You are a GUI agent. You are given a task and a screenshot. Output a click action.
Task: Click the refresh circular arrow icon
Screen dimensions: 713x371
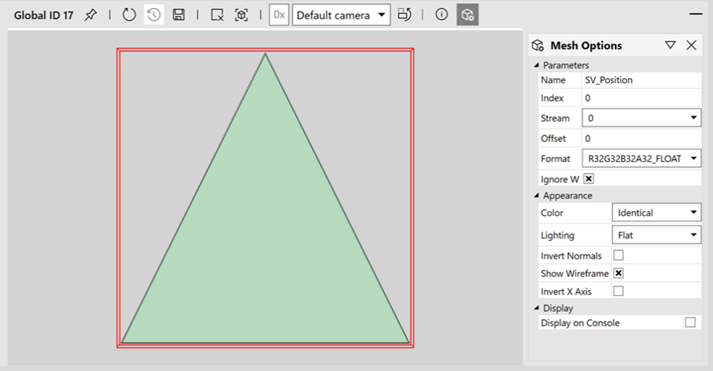pyautogui.click(x=129, y=15)
